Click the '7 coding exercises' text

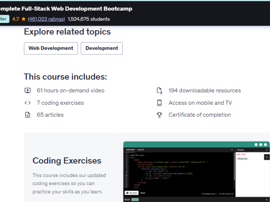(60, 103)
